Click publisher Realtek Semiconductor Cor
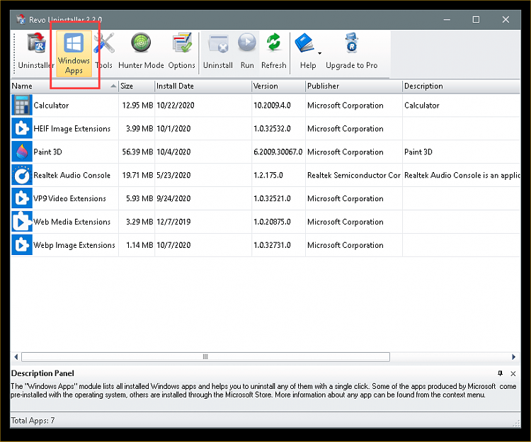 [354, 175]
